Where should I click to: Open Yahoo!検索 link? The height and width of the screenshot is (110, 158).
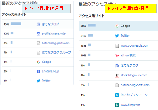click(x=128, y=56)
